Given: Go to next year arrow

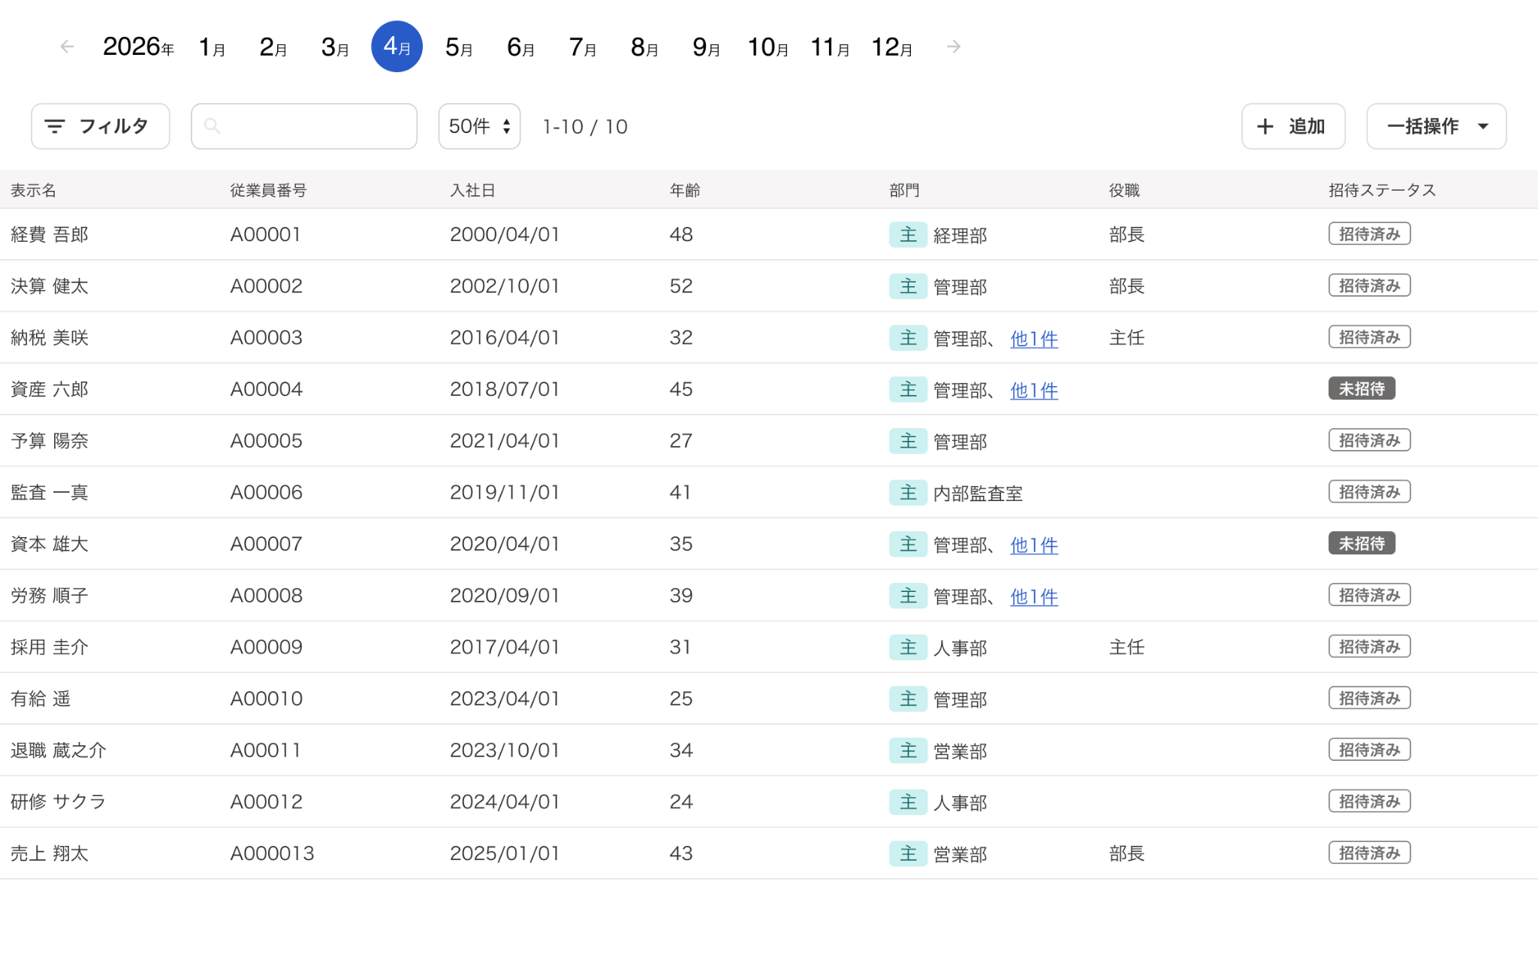Looking at the screenshot, I should pos(954,47).
